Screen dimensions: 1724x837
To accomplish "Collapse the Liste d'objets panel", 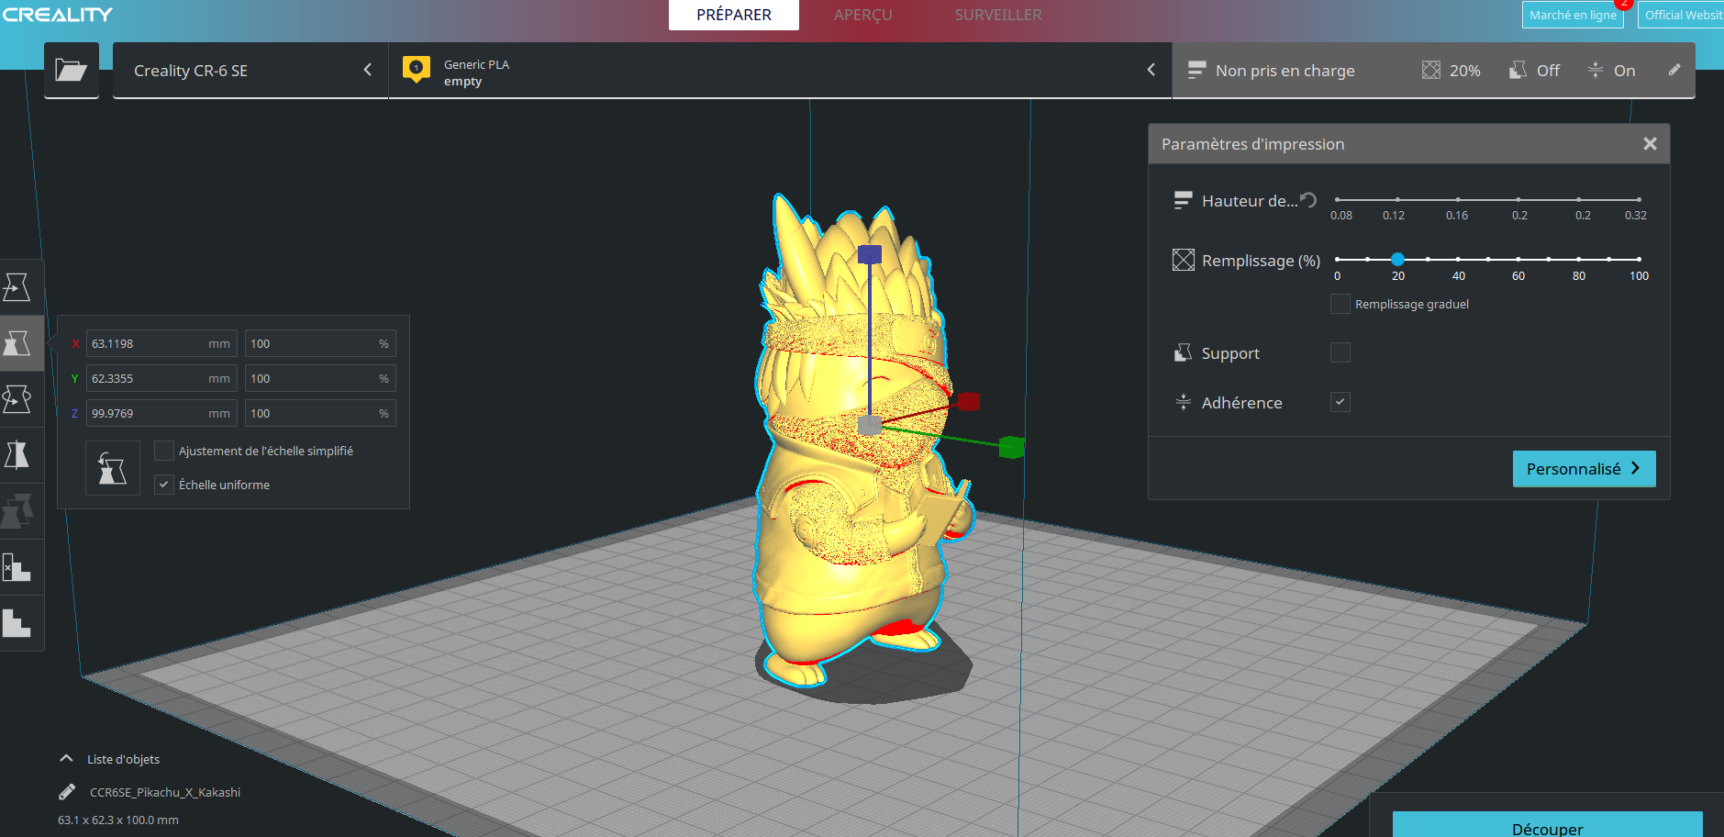I will [66, 759].
